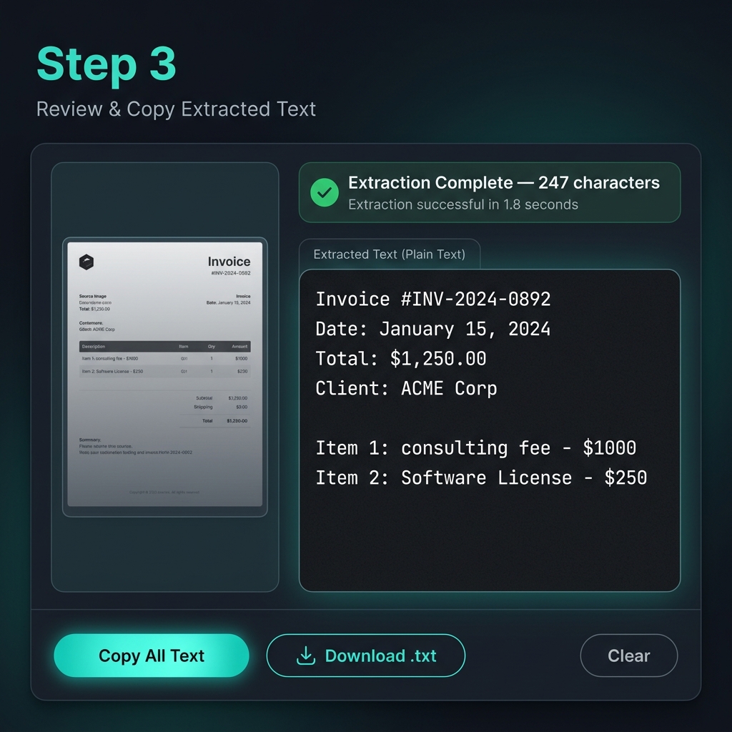Click the 'Total: $1,250.00' extracted line
The height and width of the screenshot is (732, 732).
(400, 359)
